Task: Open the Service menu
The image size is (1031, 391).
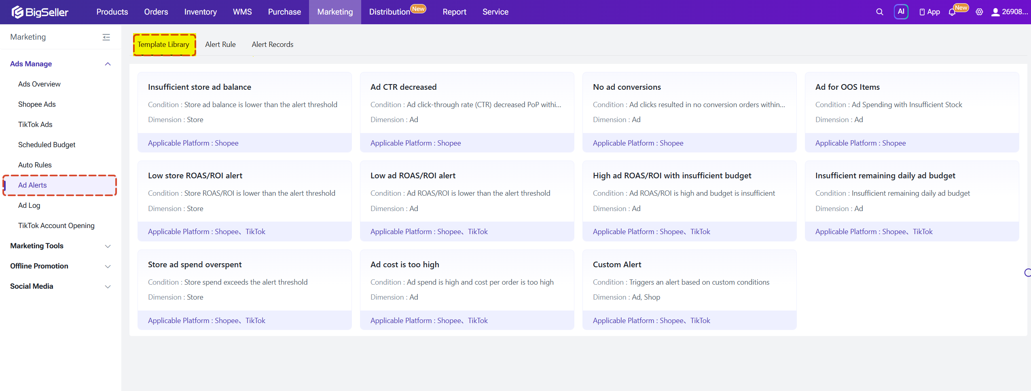Action: click(x=495, y=12)
